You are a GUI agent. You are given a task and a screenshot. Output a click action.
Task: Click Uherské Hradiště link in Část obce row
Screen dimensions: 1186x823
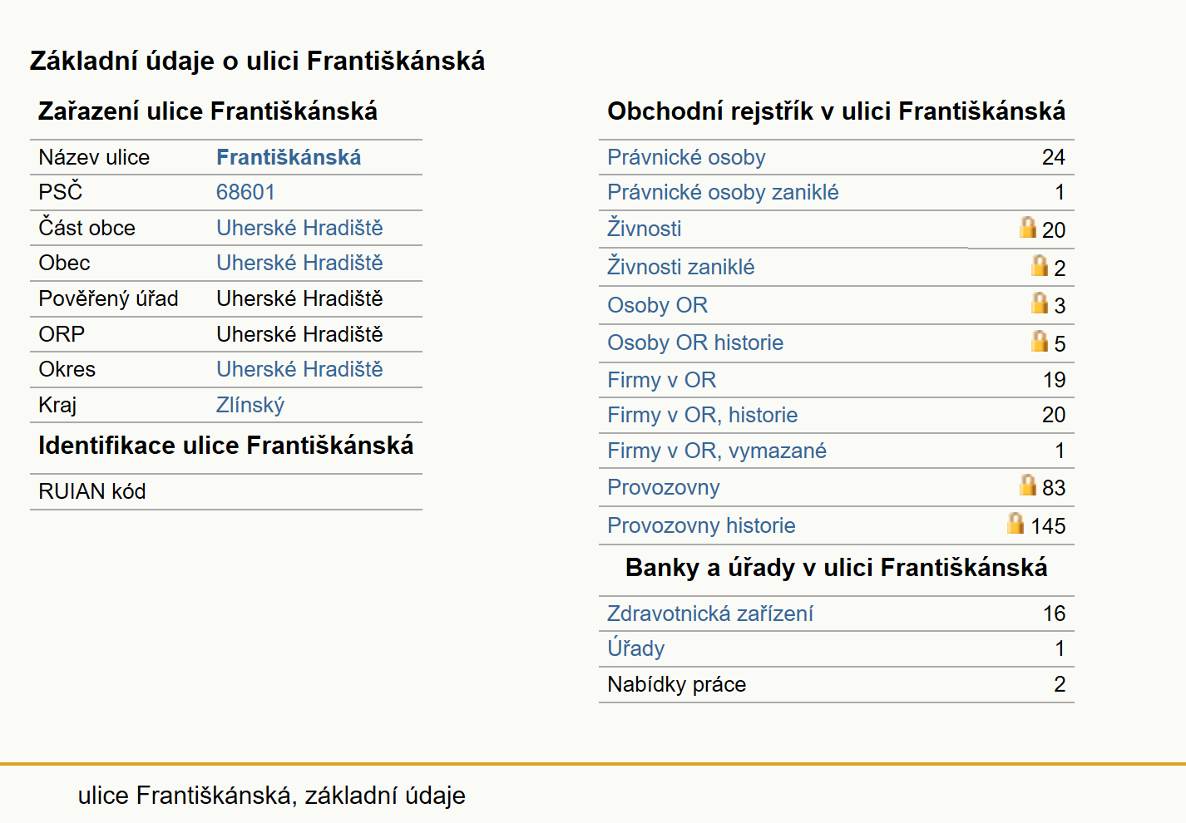[299, 228]
